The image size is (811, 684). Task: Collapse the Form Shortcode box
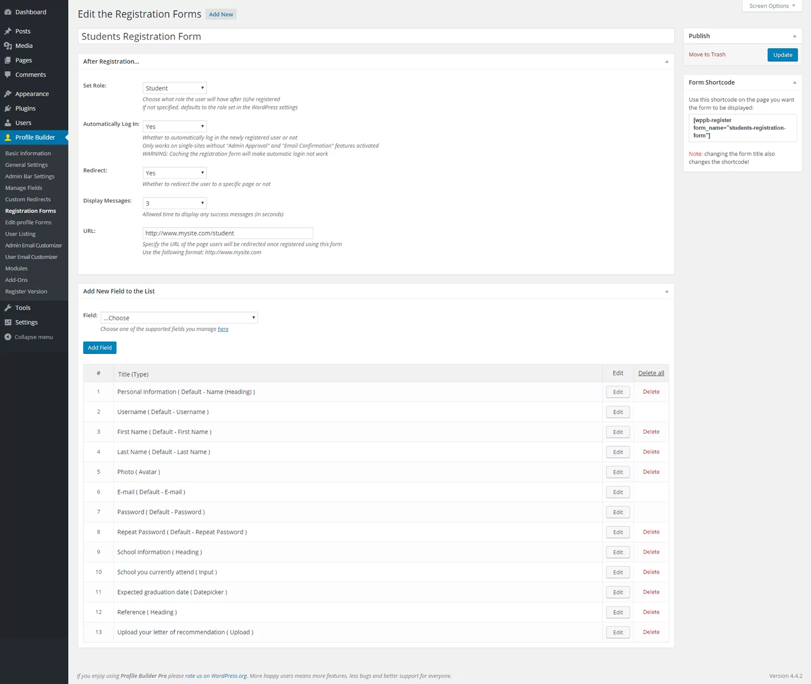click(x=794, y=82)
